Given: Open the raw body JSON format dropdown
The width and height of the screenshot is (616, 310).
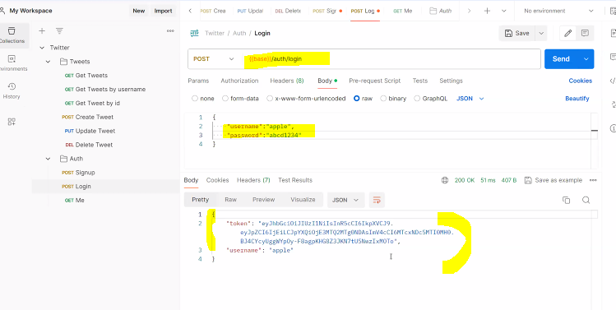Looking at the screenshot, I should point(470,99).
